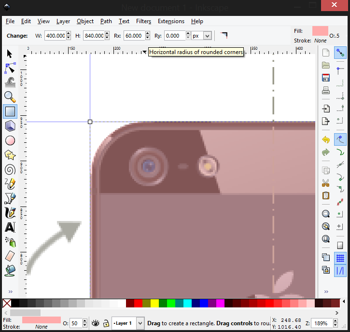
Task: Click the horizontal canvas scrollbar thumb
Action: pos(25,313)
